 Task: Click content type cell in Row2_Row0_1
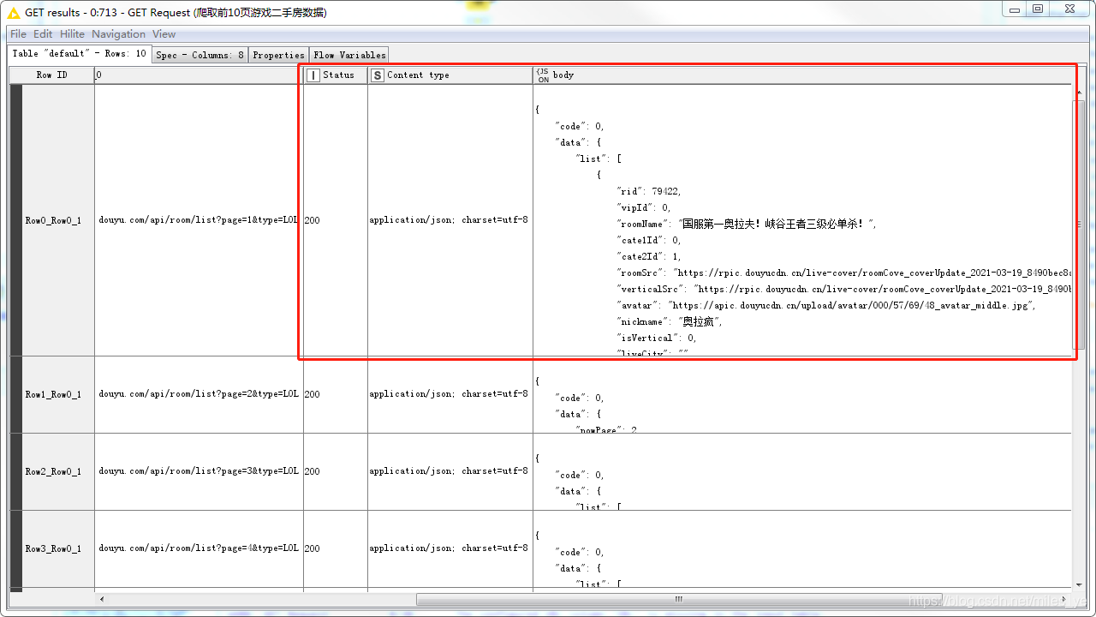tap(450, 471)
